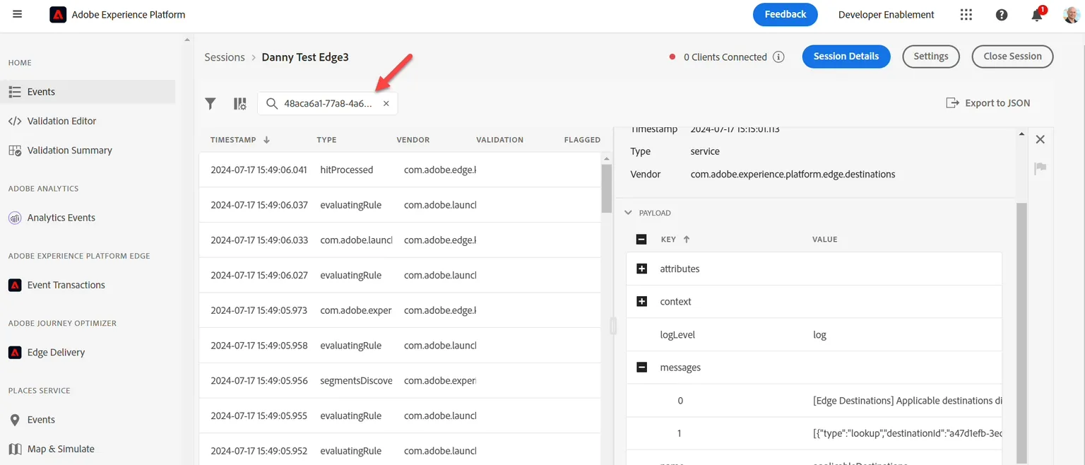The height and width of the screenshot is (465, 1085).
Task: Click the Adobe Experience Platform logo
Action: [58, 15]
